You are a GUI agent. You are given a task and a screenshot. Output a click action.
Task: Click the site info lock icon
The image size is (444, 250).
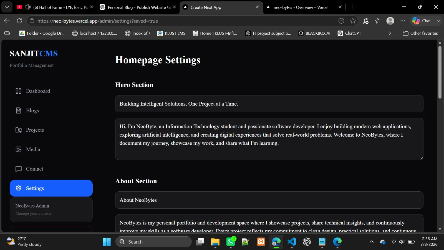click(x=32, y=21)
